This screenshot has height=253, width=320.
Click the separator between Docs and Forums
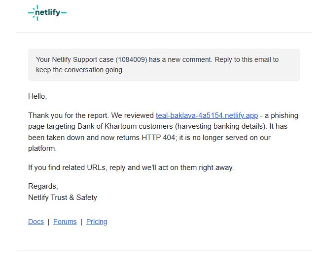(x=49, y=222)
